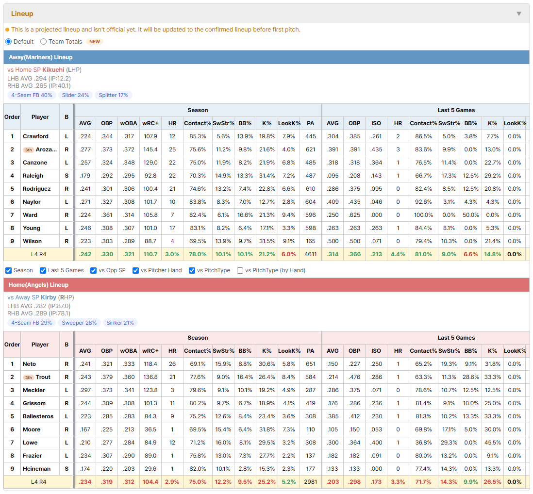Image resolution: width=533 pixels, height=494 pixels.
Task: Click the Slider 24% pitch tag
Action: pos(75,95)
